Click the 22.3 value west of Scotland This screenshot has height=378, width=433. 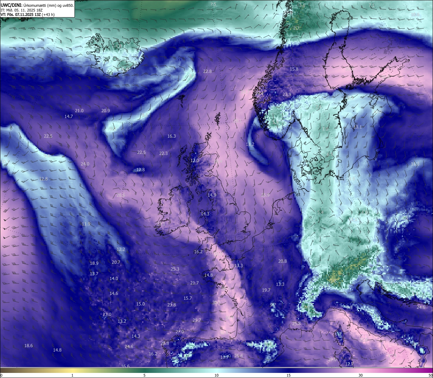point(163,153)
